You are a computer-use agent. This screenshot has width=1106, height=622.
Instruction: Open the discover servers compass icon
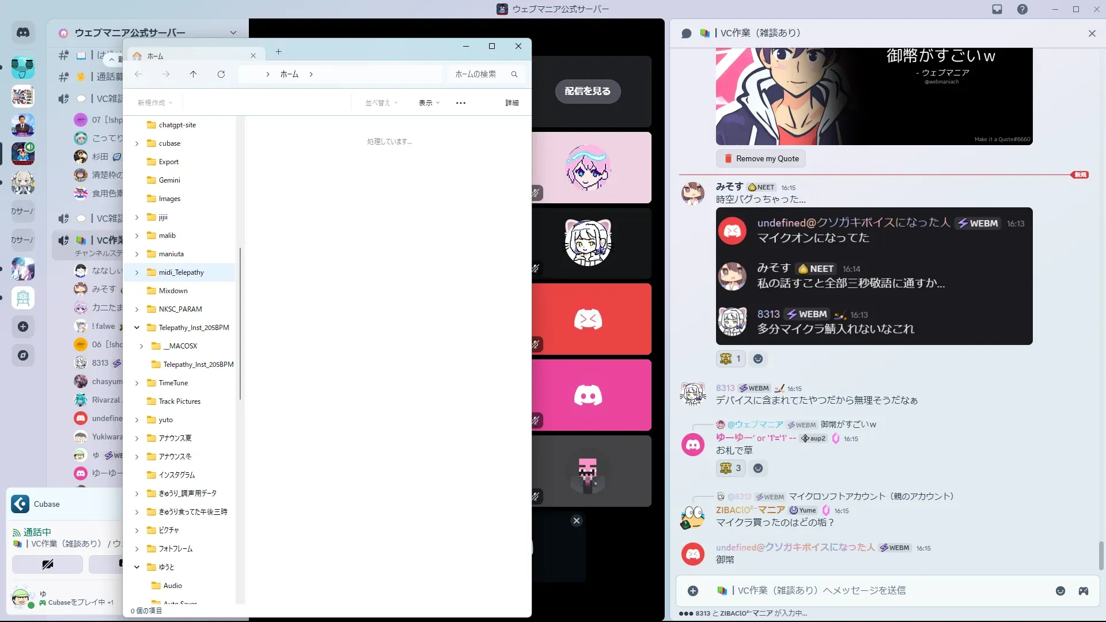[x=23, y=355]
